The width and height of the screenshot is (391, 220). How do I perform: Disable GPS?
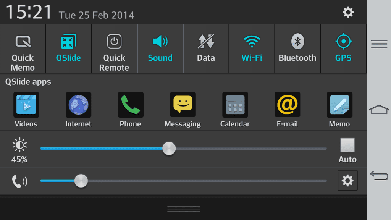click(x=343, y=49)
